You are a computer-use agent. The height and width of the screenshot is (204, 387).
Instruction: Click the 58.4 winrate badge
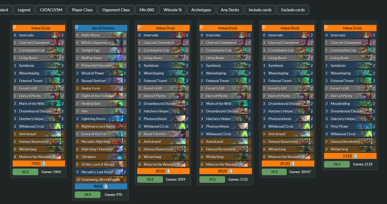(x=337, y=164)
